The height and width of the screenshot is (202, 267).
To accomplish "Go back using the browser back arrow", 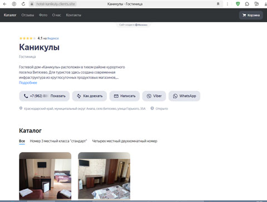I will [5, 4].
